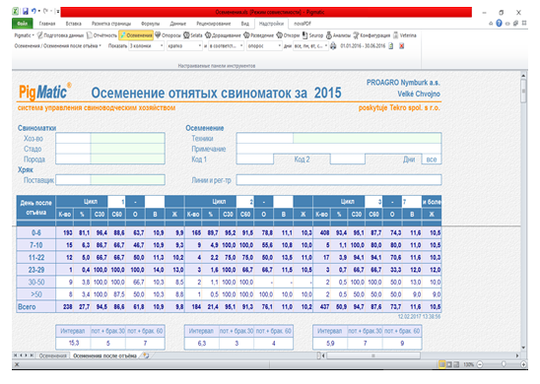The width and height of the screenshot is (540, 384).
Task: Open the days 'все, пн, вт, с...' combo box
Action: coord(310,45)
